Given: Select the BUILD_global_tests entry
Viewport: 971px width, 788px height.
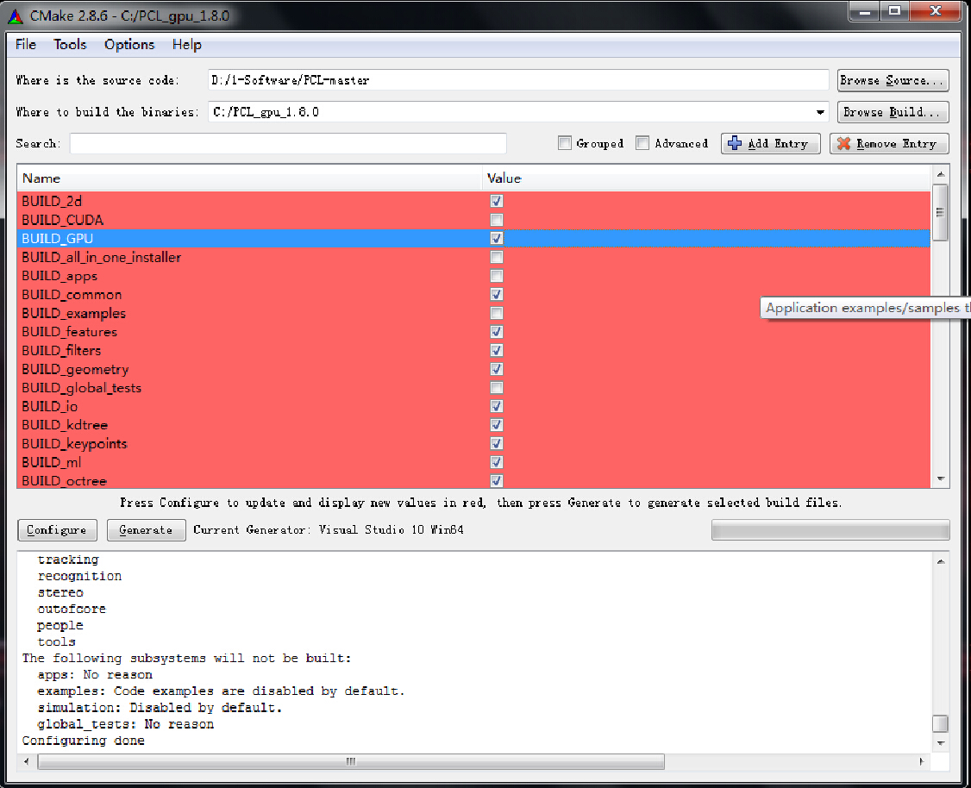Looking at the screenshot, I should [82, 388].
